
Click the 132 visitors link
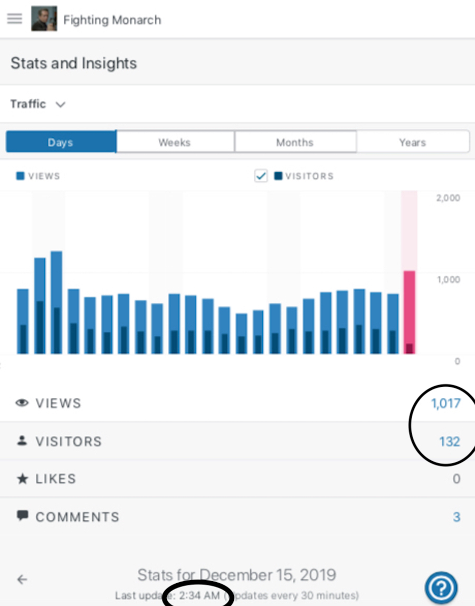coord(449,441)
